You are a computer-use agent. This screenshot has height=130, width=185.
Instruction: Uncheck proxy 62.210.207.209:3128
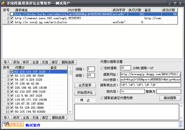[12, 92]
